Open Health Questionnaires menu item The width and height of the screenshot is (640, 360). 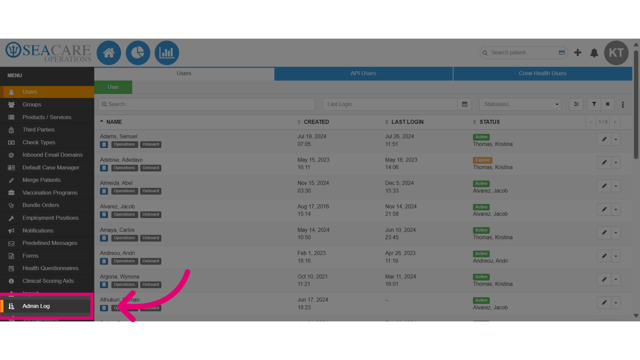pyautogui.click(x=47, y=268)
